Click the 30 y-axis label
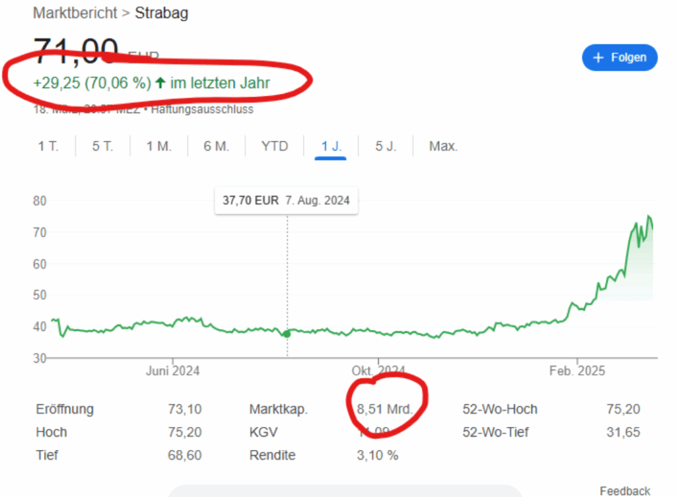The width and height of the screenshot is (676, 497). [40, 358]
